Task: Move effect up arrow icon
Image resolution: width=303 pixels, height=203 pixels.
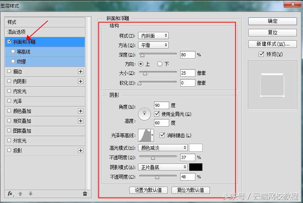Action: pyautogui.click(x=20, y=194)
